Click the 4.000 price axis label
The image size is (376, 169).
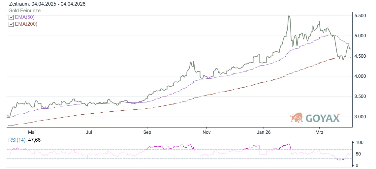[x=361, y=76]
